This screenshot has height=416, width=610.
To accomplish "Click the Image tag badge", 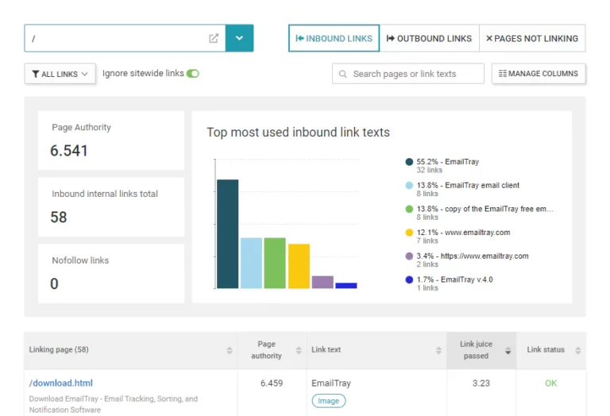I will pos(329,401).
